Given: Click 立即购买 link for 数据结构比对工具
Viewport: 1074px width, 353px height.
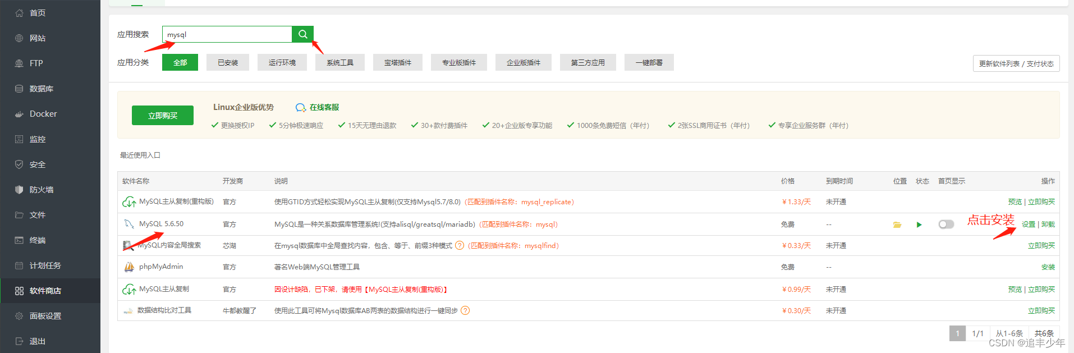Looking at the screenshot, I should tap(1041, 311).
